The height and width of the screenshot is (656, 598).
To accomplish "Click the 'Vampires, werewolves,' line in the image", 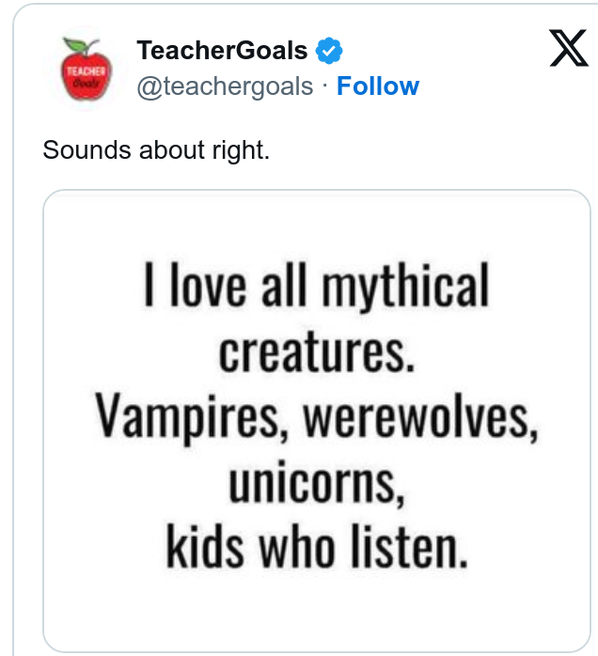I will (x=316, y=416).
